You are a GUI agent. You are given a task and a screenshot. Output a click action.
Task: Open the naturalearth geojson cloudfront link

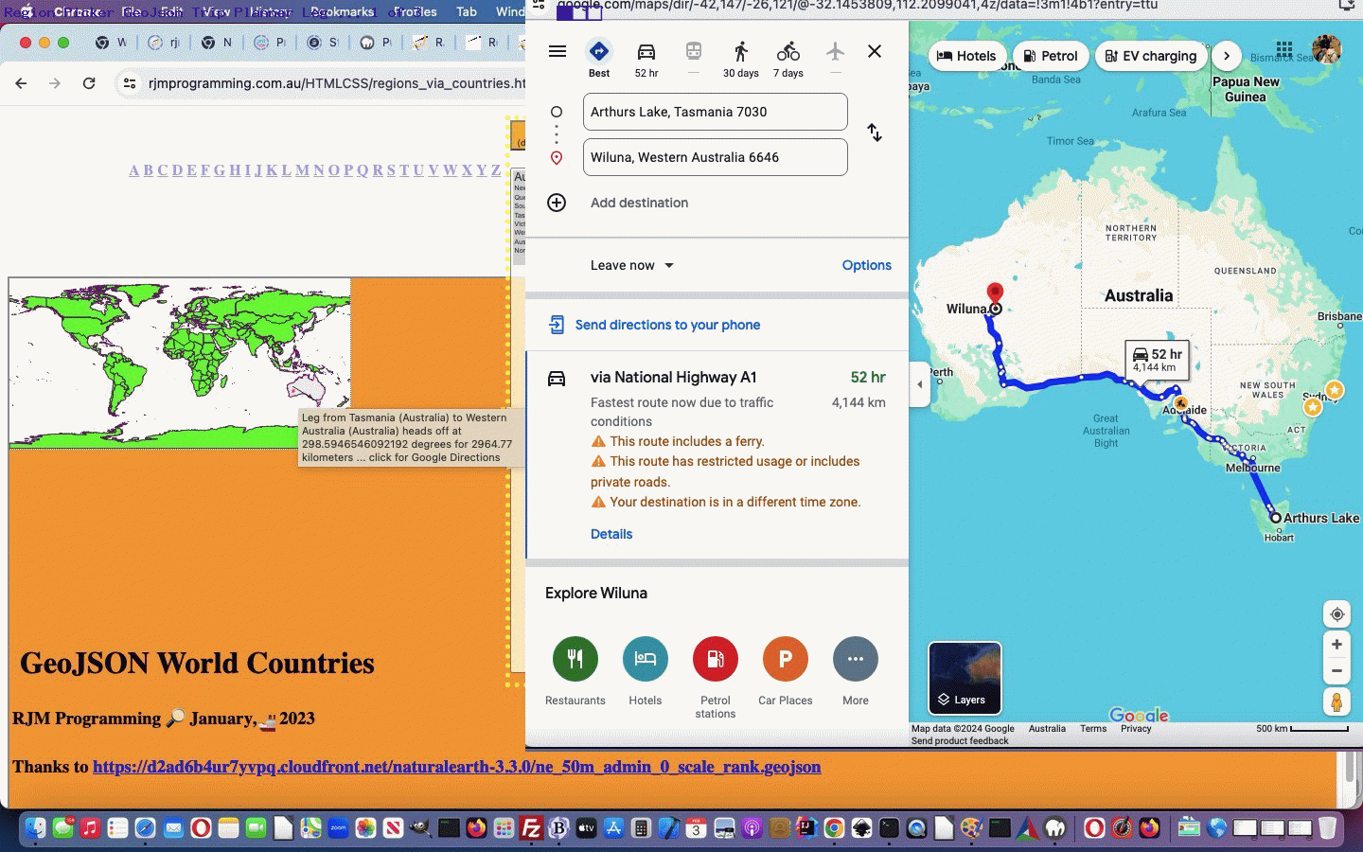coord(456,767)
